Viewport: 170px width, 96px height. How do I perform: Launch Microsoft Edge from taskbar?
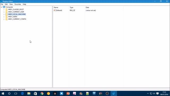(x=22, y=94)
